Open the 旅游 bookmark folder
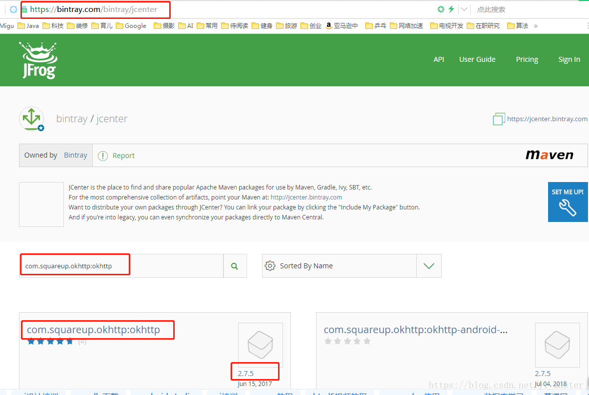This screenshot has height=395, width=589. (287, 25)
